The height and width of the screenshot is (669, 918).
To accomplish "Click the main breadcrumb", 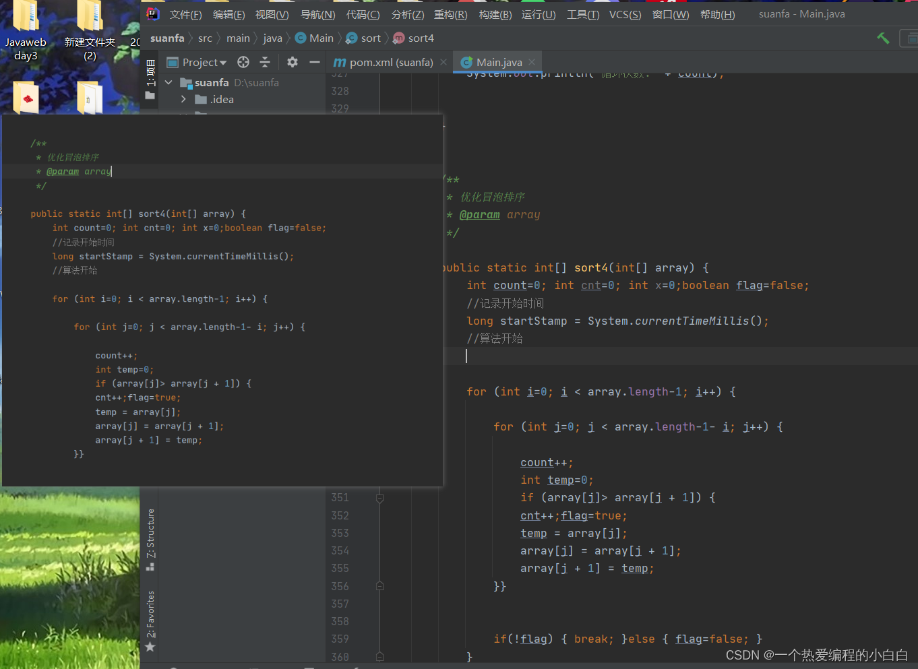I will (x=238, y=38).
